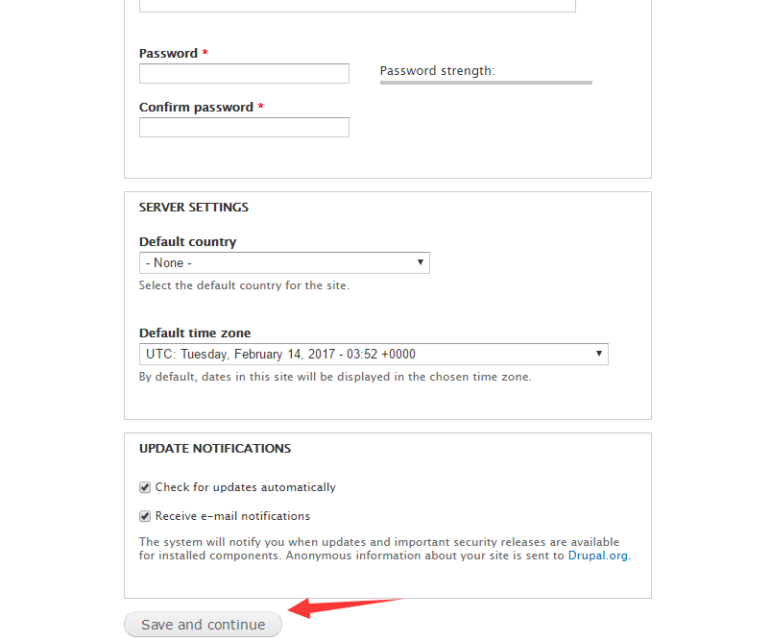The height and width of the screenshot is (642, 771).
Task: Click the Password strength indicator bar
Action: [x=486, y=83]
